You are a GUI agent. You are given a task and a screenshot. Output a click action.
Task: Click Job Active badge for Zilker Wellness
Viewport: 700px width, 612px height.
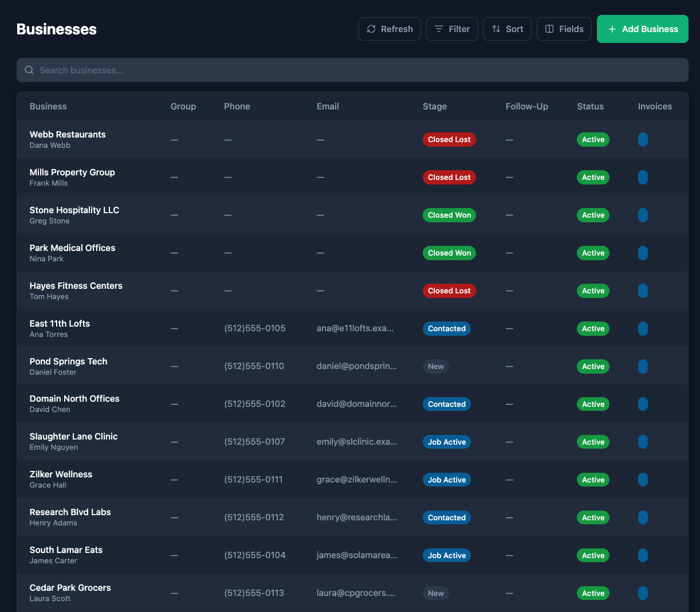click(x=447, y=480)
